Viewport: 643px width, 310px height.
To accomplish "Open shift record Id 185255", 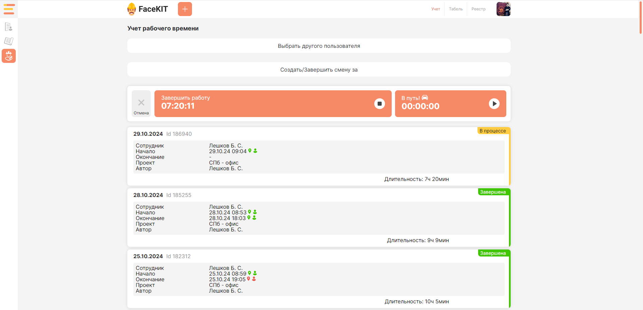I will pyautogui.click(x=179, y=195).
